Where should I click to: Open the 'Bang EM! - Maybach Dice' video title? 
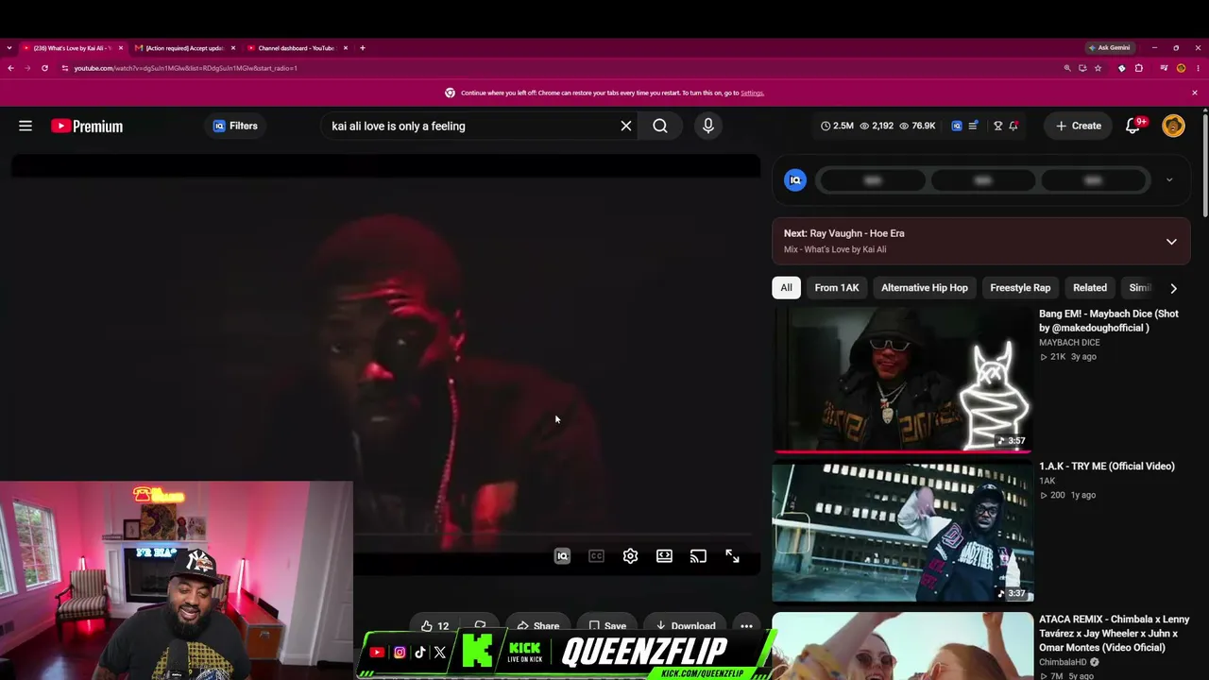pyautogui.click(x=1109, y=320)
